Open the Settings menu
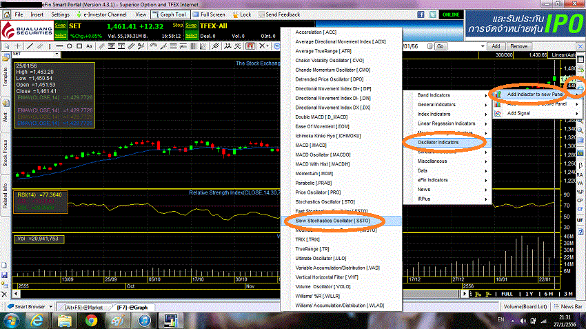 coord(60,14)
